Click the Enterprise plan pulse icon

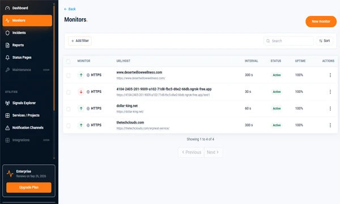(x=10, y=173)
